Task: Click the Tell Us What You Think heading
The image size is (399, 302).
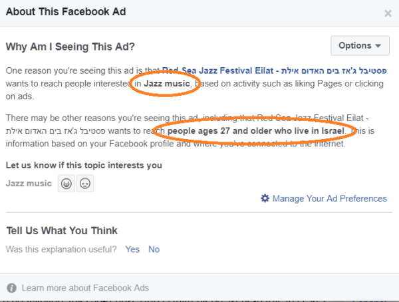Action: [x=61, y=231]
